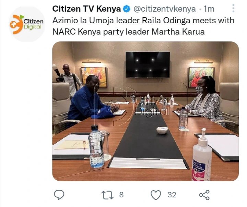This screenshot has width=247, height=207.
Task: Open the three-dot more options menu
Action: point(233,8)
